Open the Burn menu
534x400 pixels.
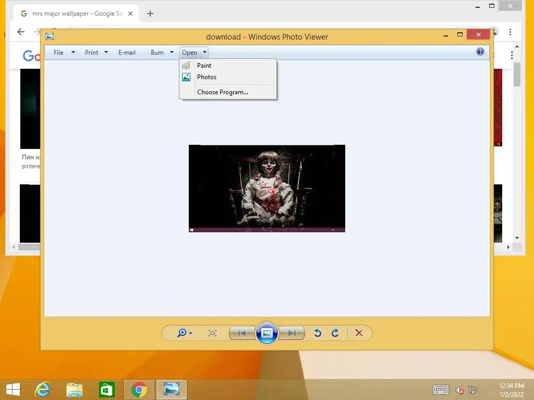[x=157, y=53]
